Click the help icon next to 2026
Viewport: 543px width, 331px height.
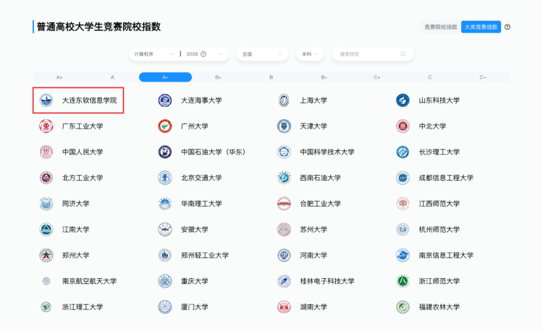click(203, 54)
